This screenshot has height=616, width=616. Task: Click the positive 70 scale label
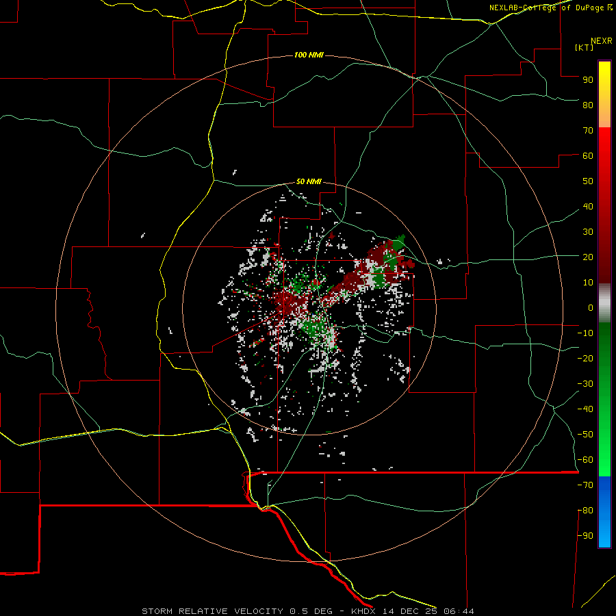tap(588, 131)
